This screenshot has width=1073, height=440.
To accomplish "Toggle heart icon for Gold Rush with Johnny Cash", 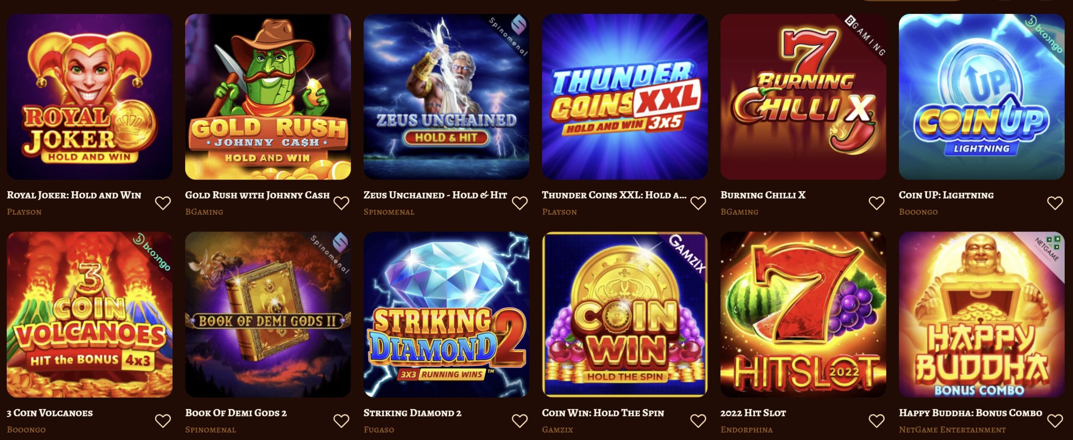I will pyautogui.click(x=341, y=203).
